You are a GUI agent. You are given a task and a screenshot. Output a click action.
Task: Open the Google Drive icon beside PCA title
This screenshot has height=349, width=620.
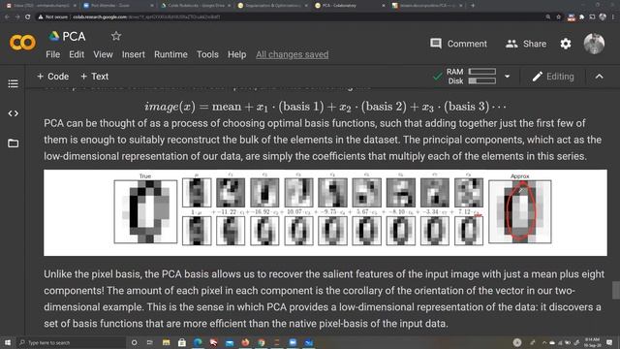[x=54, y=37]
